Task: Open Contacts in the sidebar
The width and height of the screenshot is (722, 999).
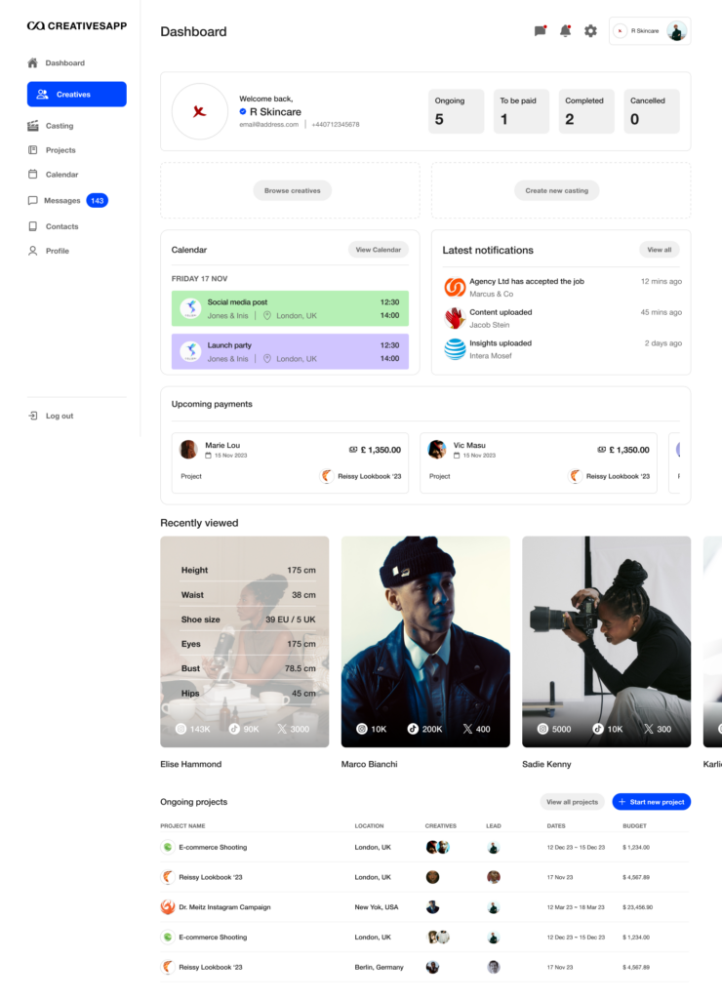Action: pos(54,226)
